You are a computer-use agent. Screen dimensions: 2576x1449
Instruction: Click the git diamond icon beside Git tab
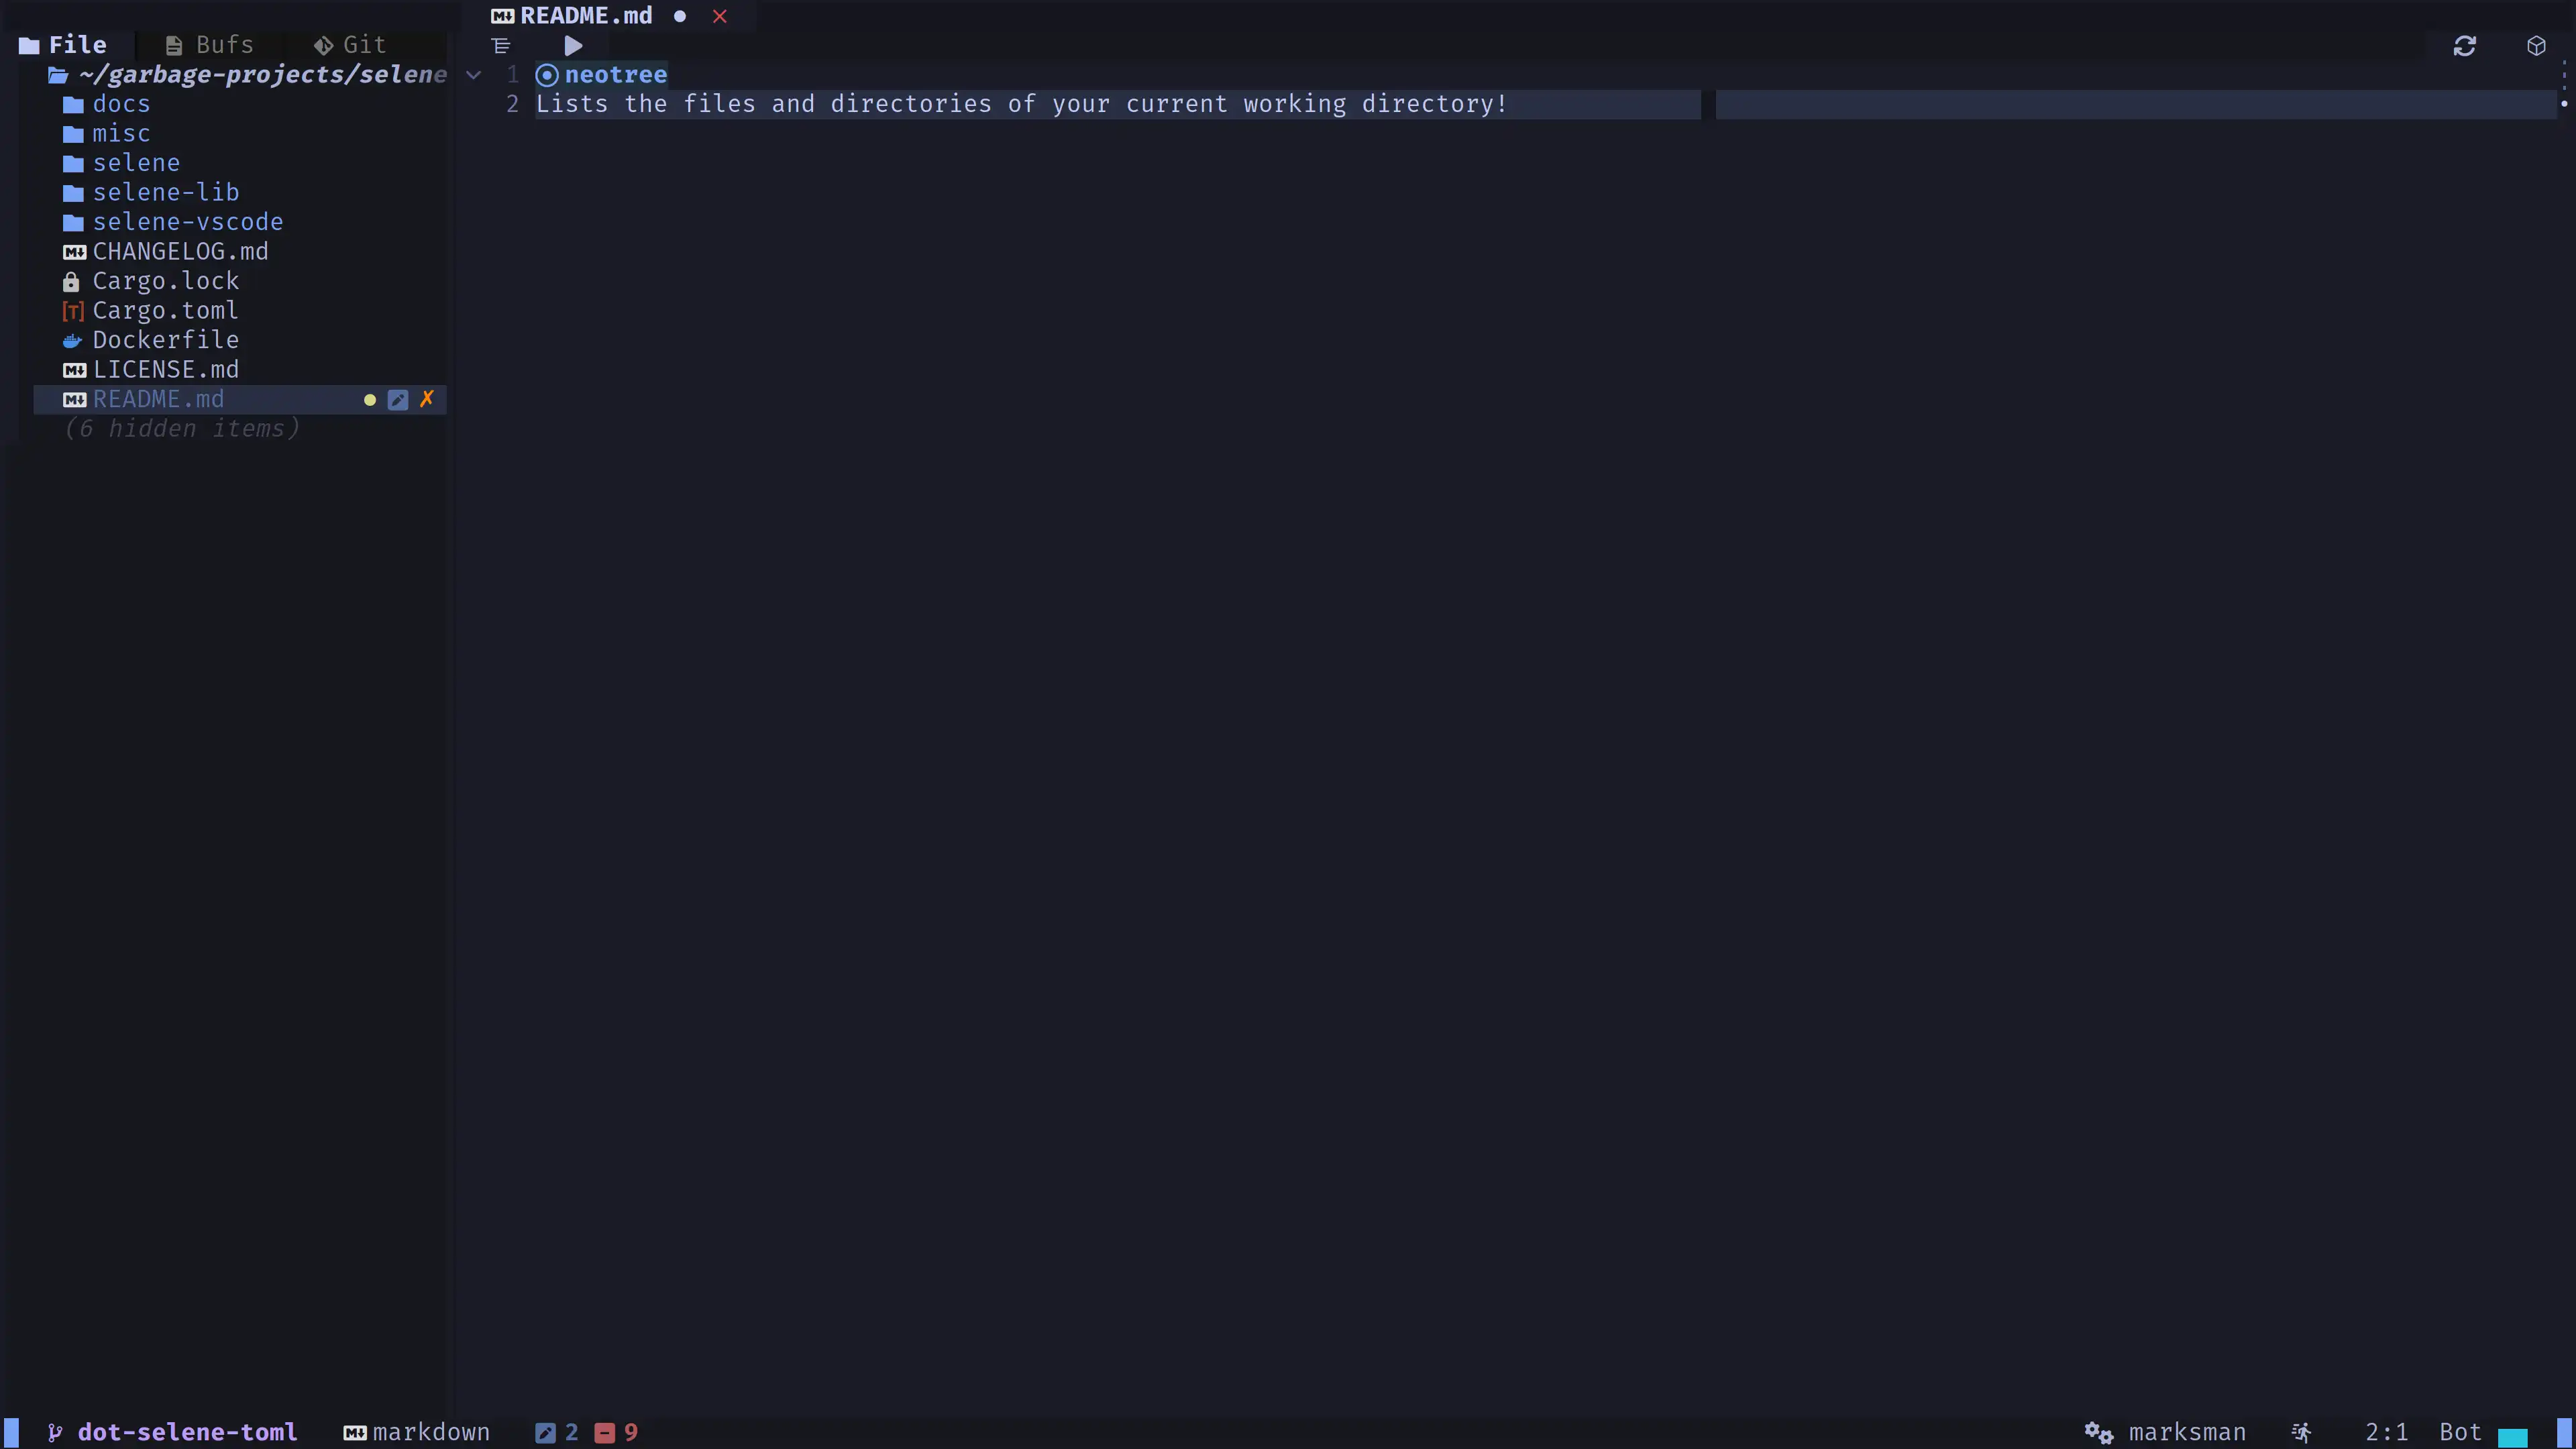[323, 45]
